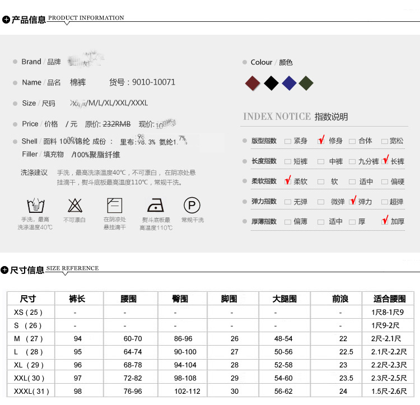
Task: Click the 棉裤 product name
Action: pyautogui.click(x=78, y=82)
